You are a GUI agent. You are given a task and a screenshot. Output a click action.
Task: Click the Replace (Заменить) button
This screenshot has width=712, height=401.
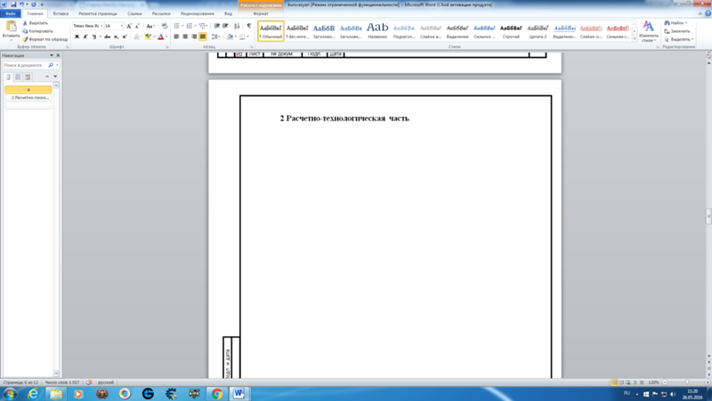pos(679,31)
